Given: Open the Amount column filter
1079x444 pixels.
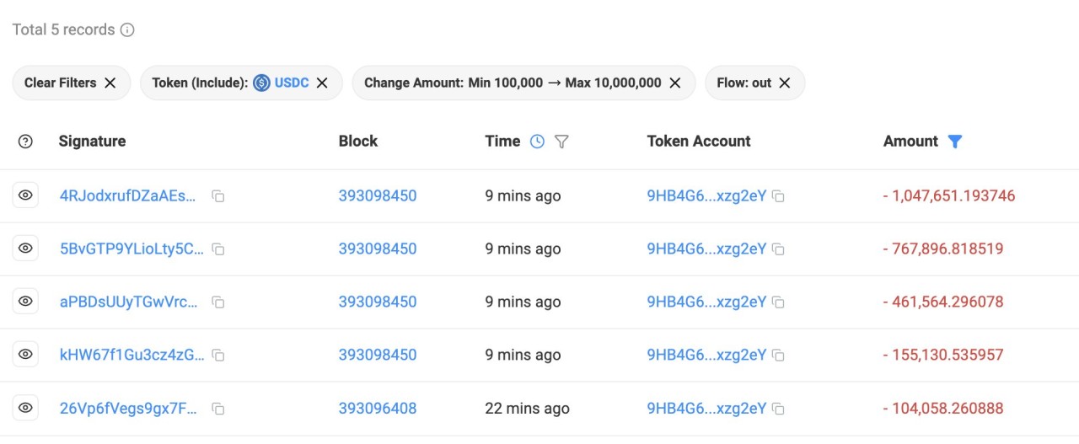Looking at the screenshot, I should (x=954, y=142).
